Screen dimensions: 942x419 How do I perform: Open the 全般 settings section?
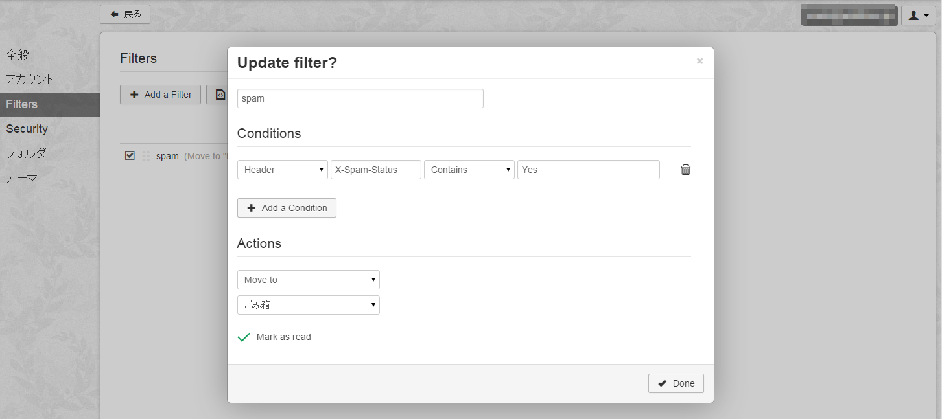(18, 55)
